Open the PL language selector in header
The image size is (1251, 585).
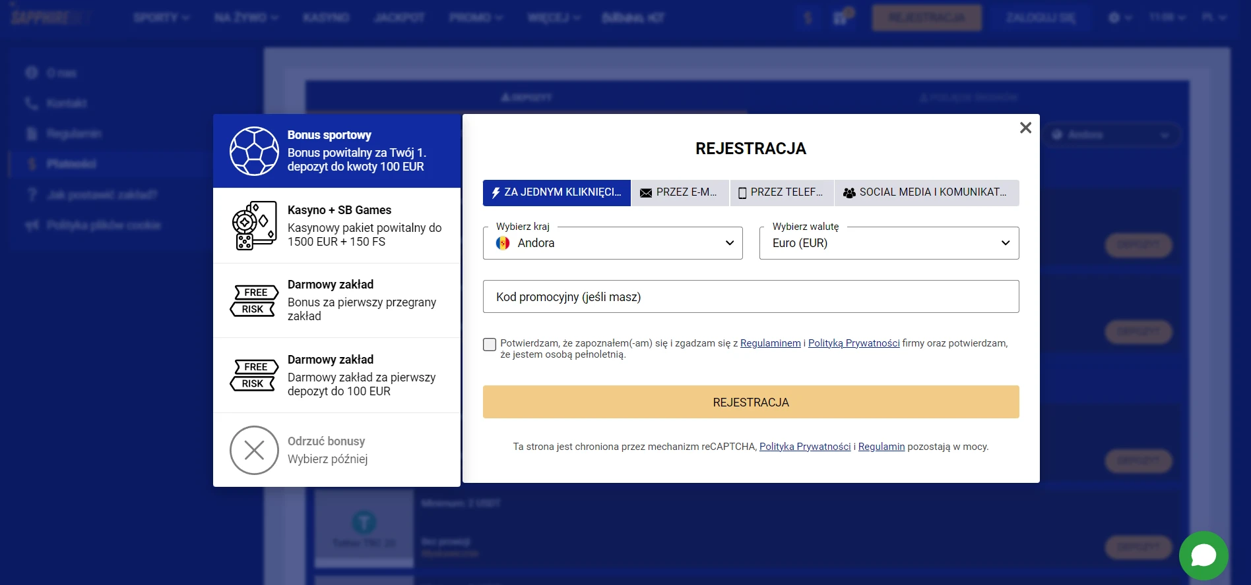(1213, 18)
